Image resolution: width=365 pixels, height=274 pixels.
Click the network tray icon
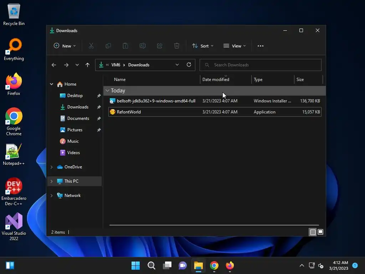(312, 265)
